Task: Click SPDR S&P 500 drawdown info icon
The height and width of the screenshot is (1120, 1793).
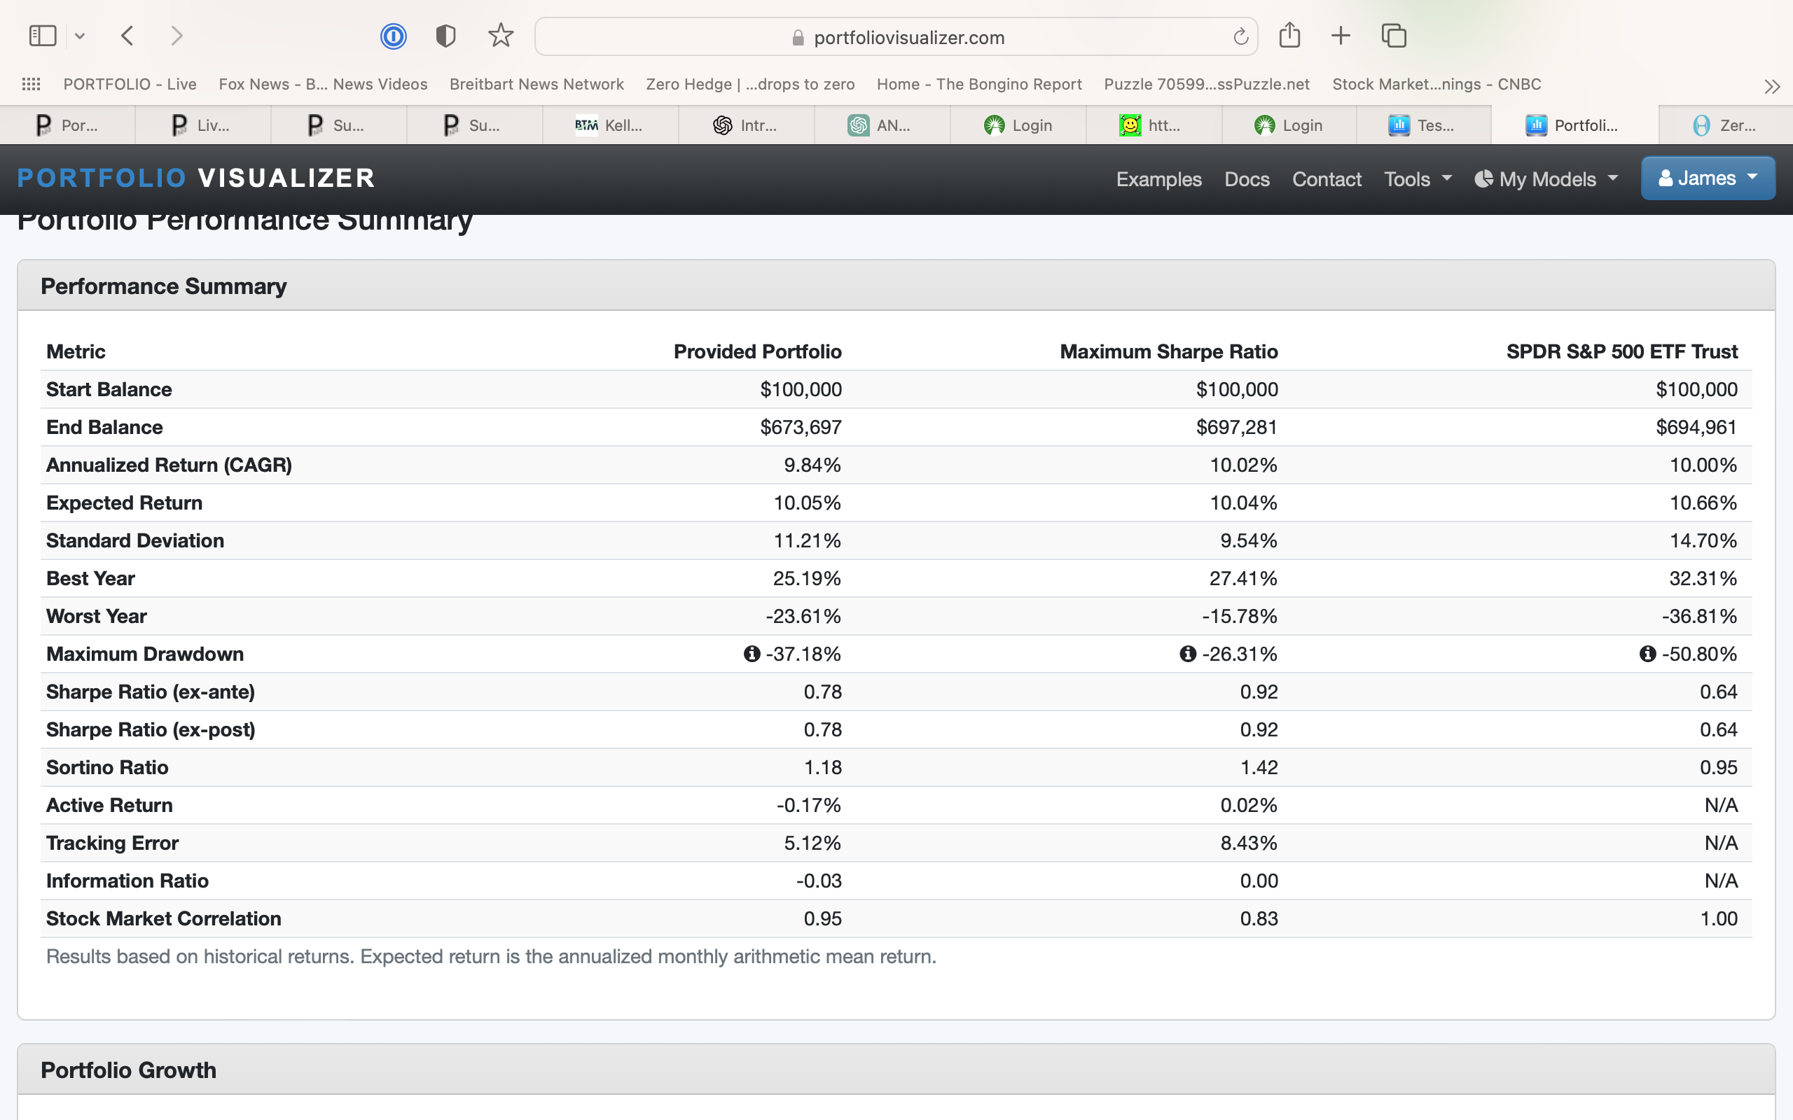Action: 1648,654
